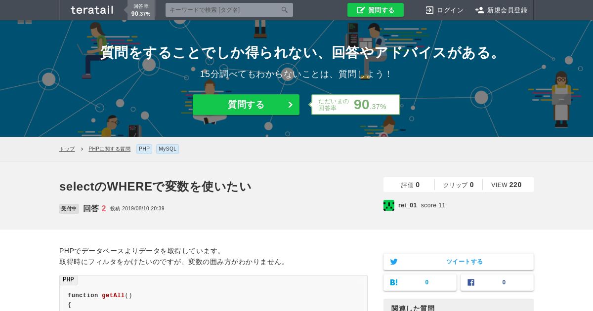Click the getAll function name in code
The width and height of the screenshot is (593, 311).
click(113, 295)
